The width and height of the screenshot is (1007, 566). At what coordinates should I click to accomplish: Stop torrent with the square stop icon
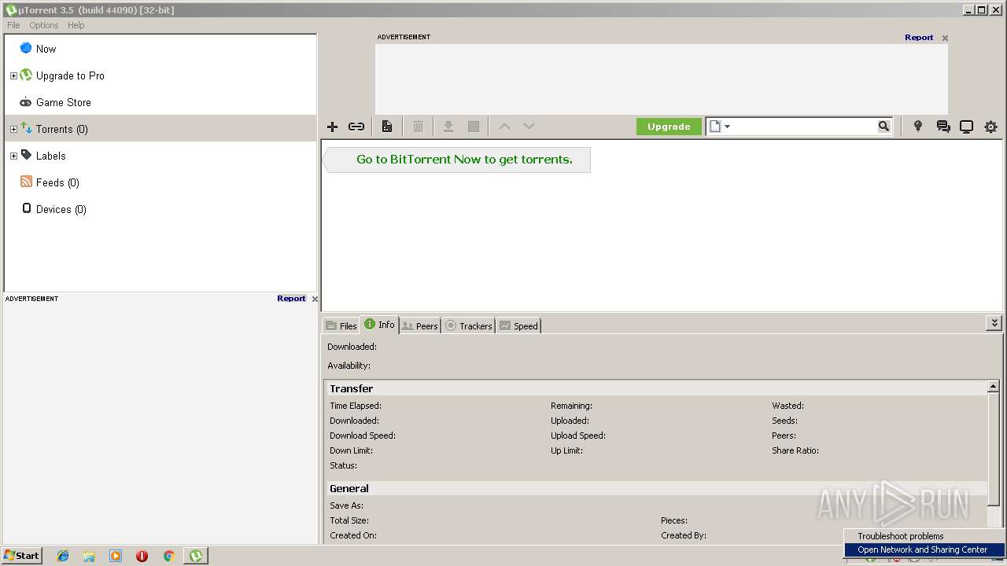tap(474, 127)
